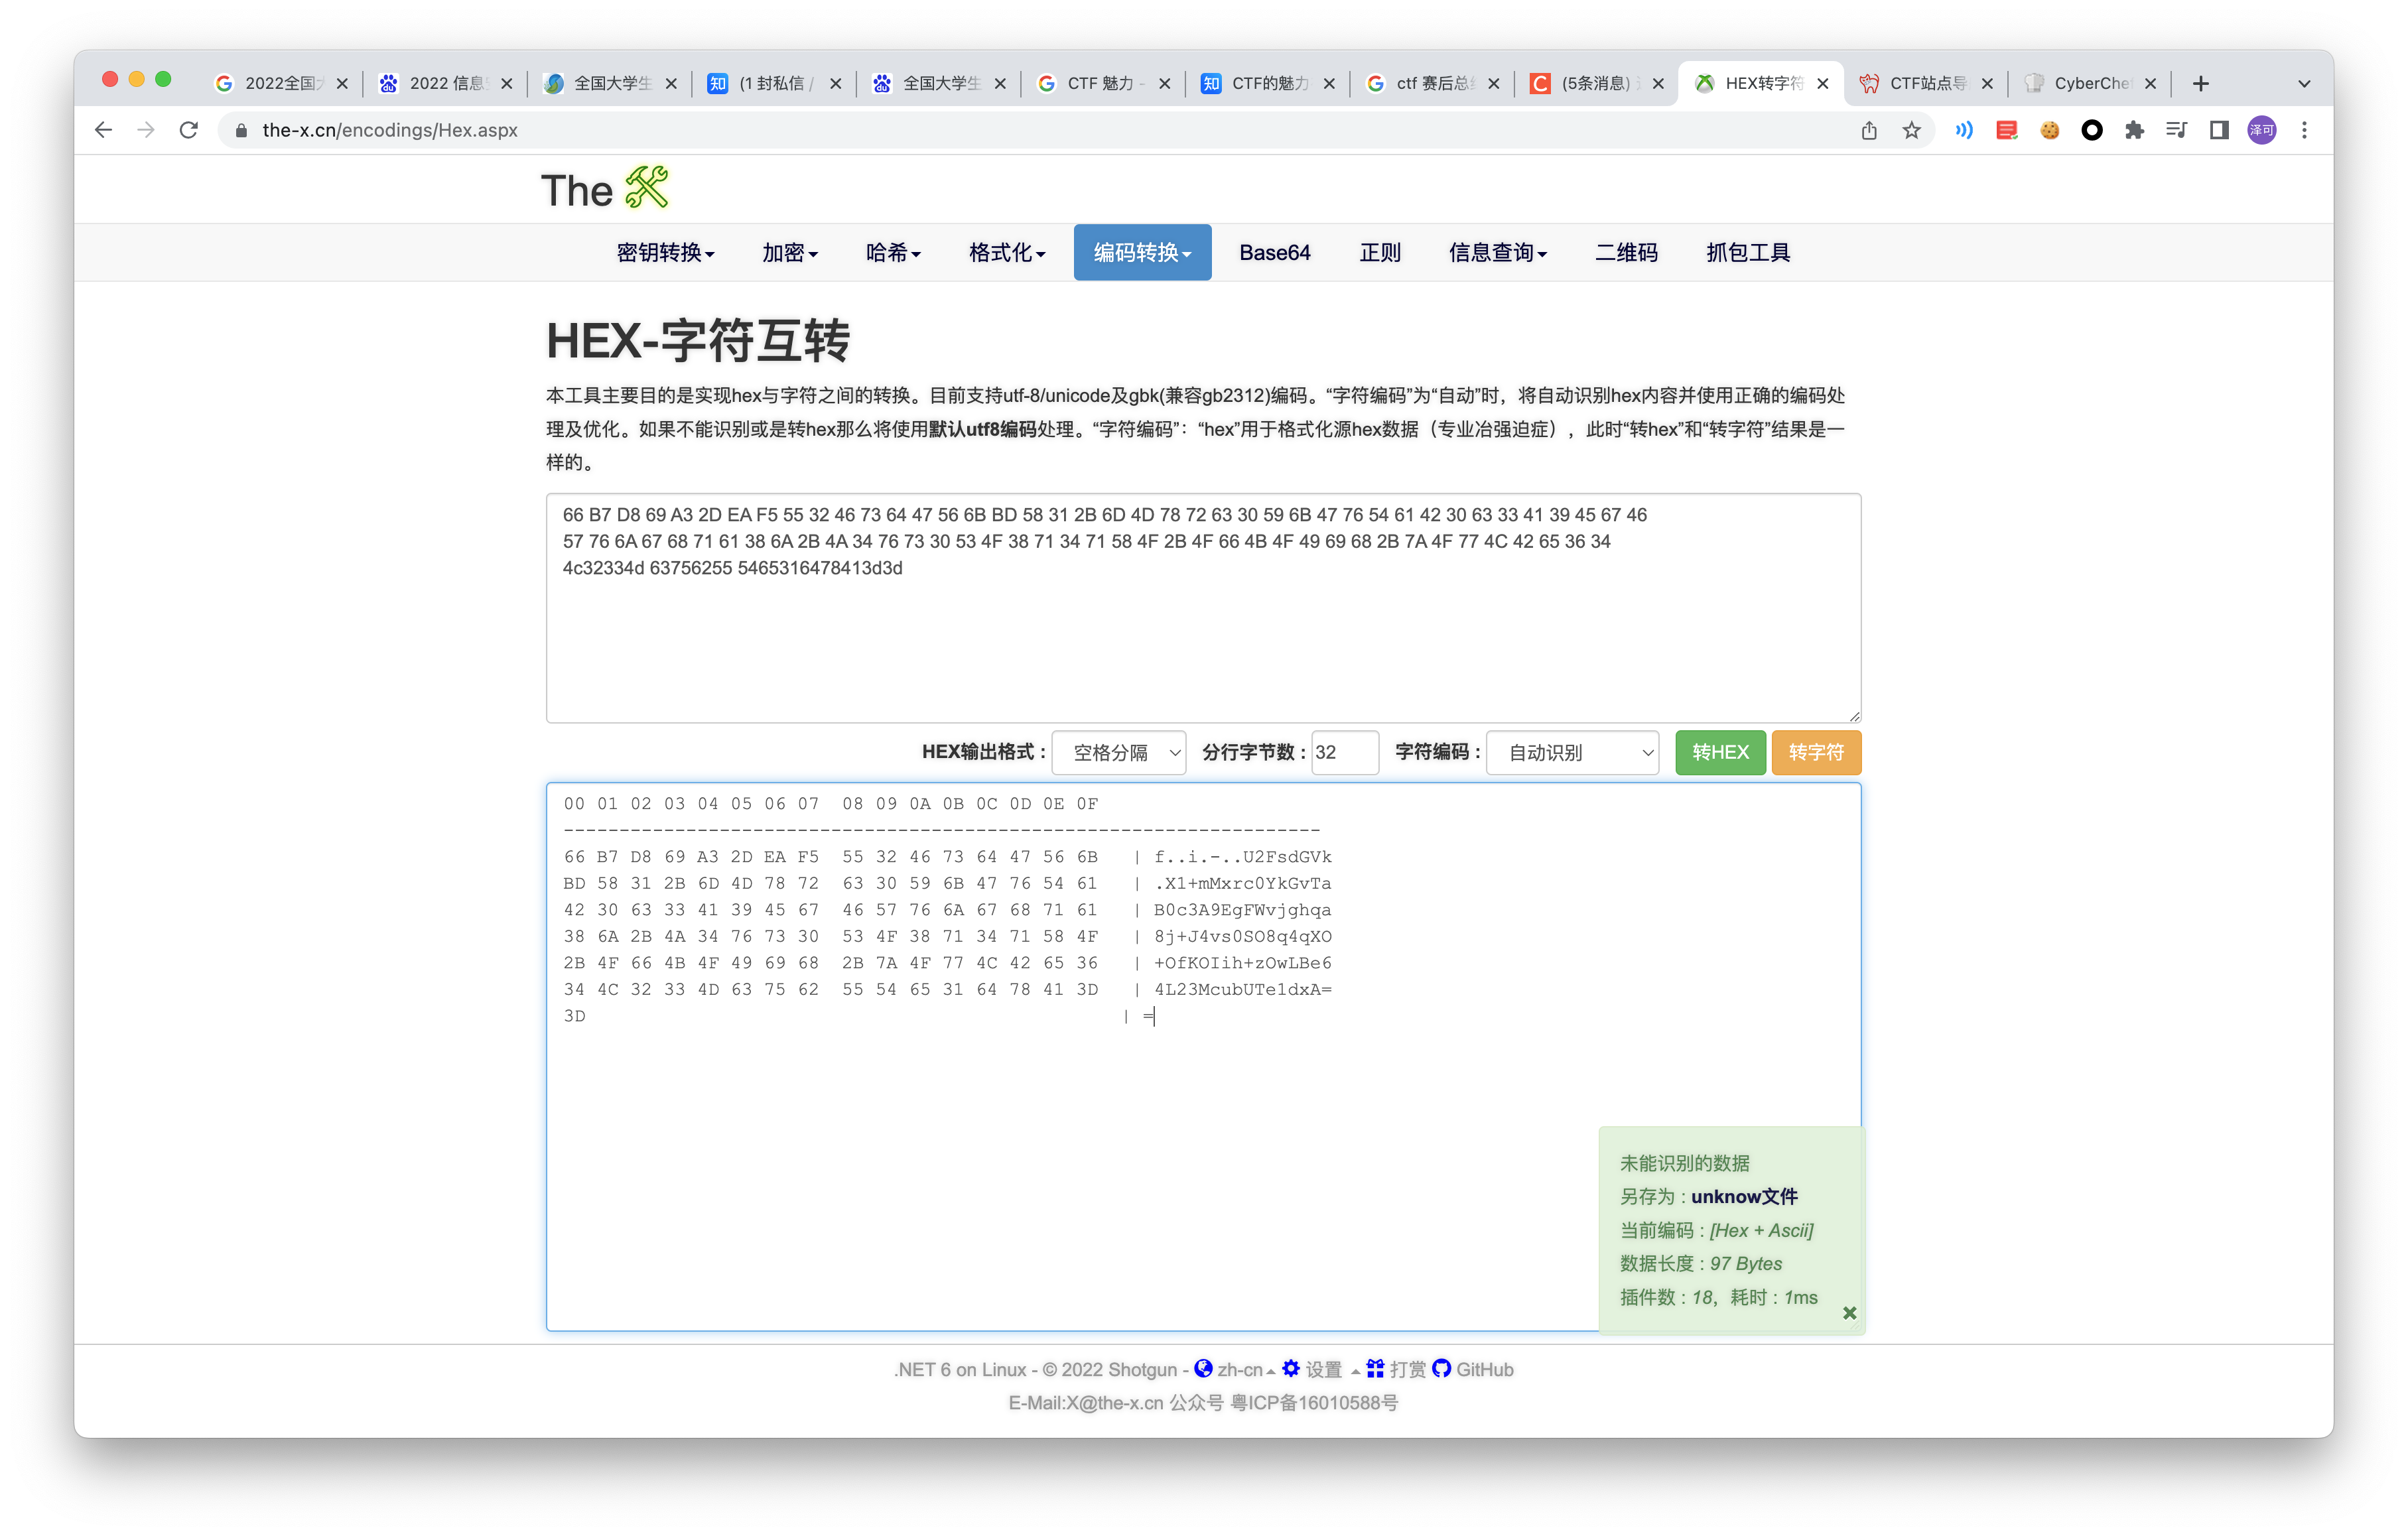Click the 分行字节数 input field
The image size is (2408, 1536).
click(1345, 752)
